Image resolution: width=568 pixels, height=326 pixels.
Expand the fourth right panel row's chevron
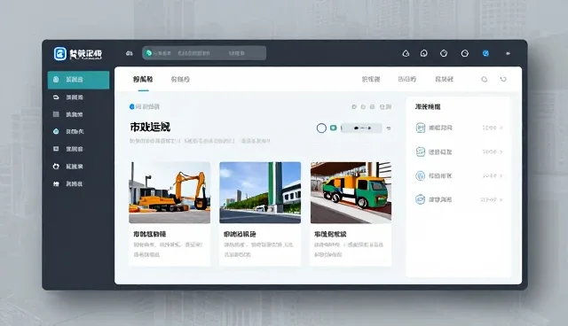click(x=501, y=199)
